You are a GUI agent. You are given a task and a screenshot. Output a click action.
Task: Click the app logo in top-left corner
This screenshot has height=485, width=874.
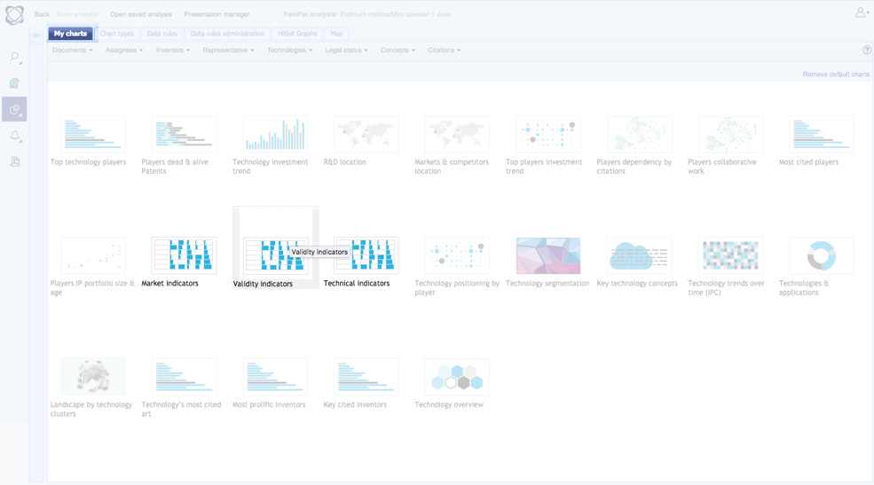pyautogui.click(x=15, y=15)
